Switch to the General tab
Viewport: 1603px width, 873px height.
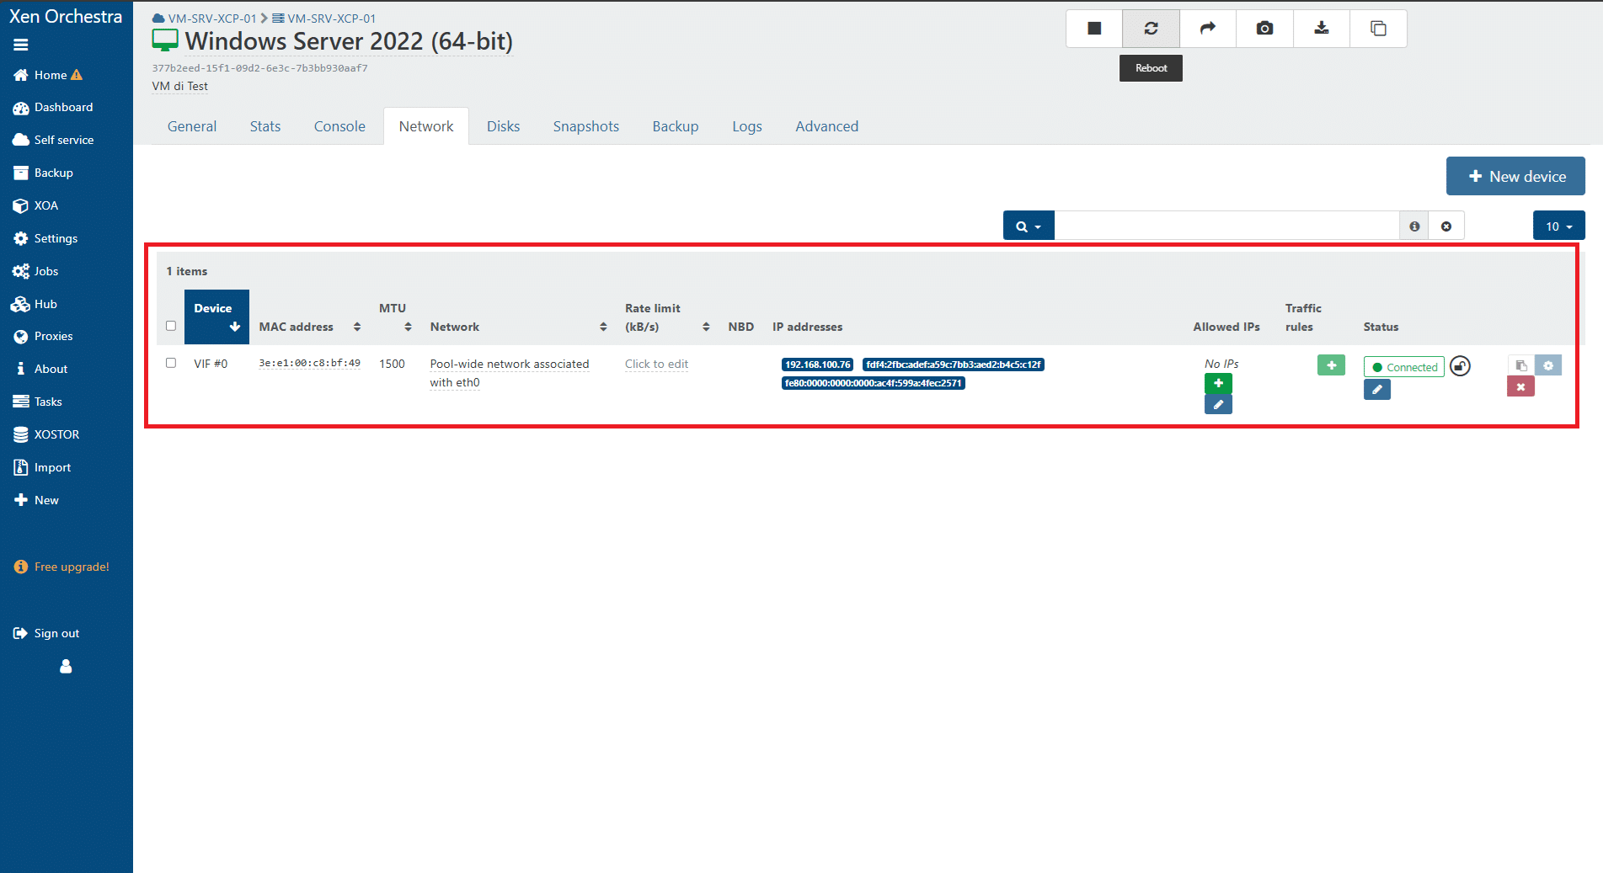[x=192, y=126]
